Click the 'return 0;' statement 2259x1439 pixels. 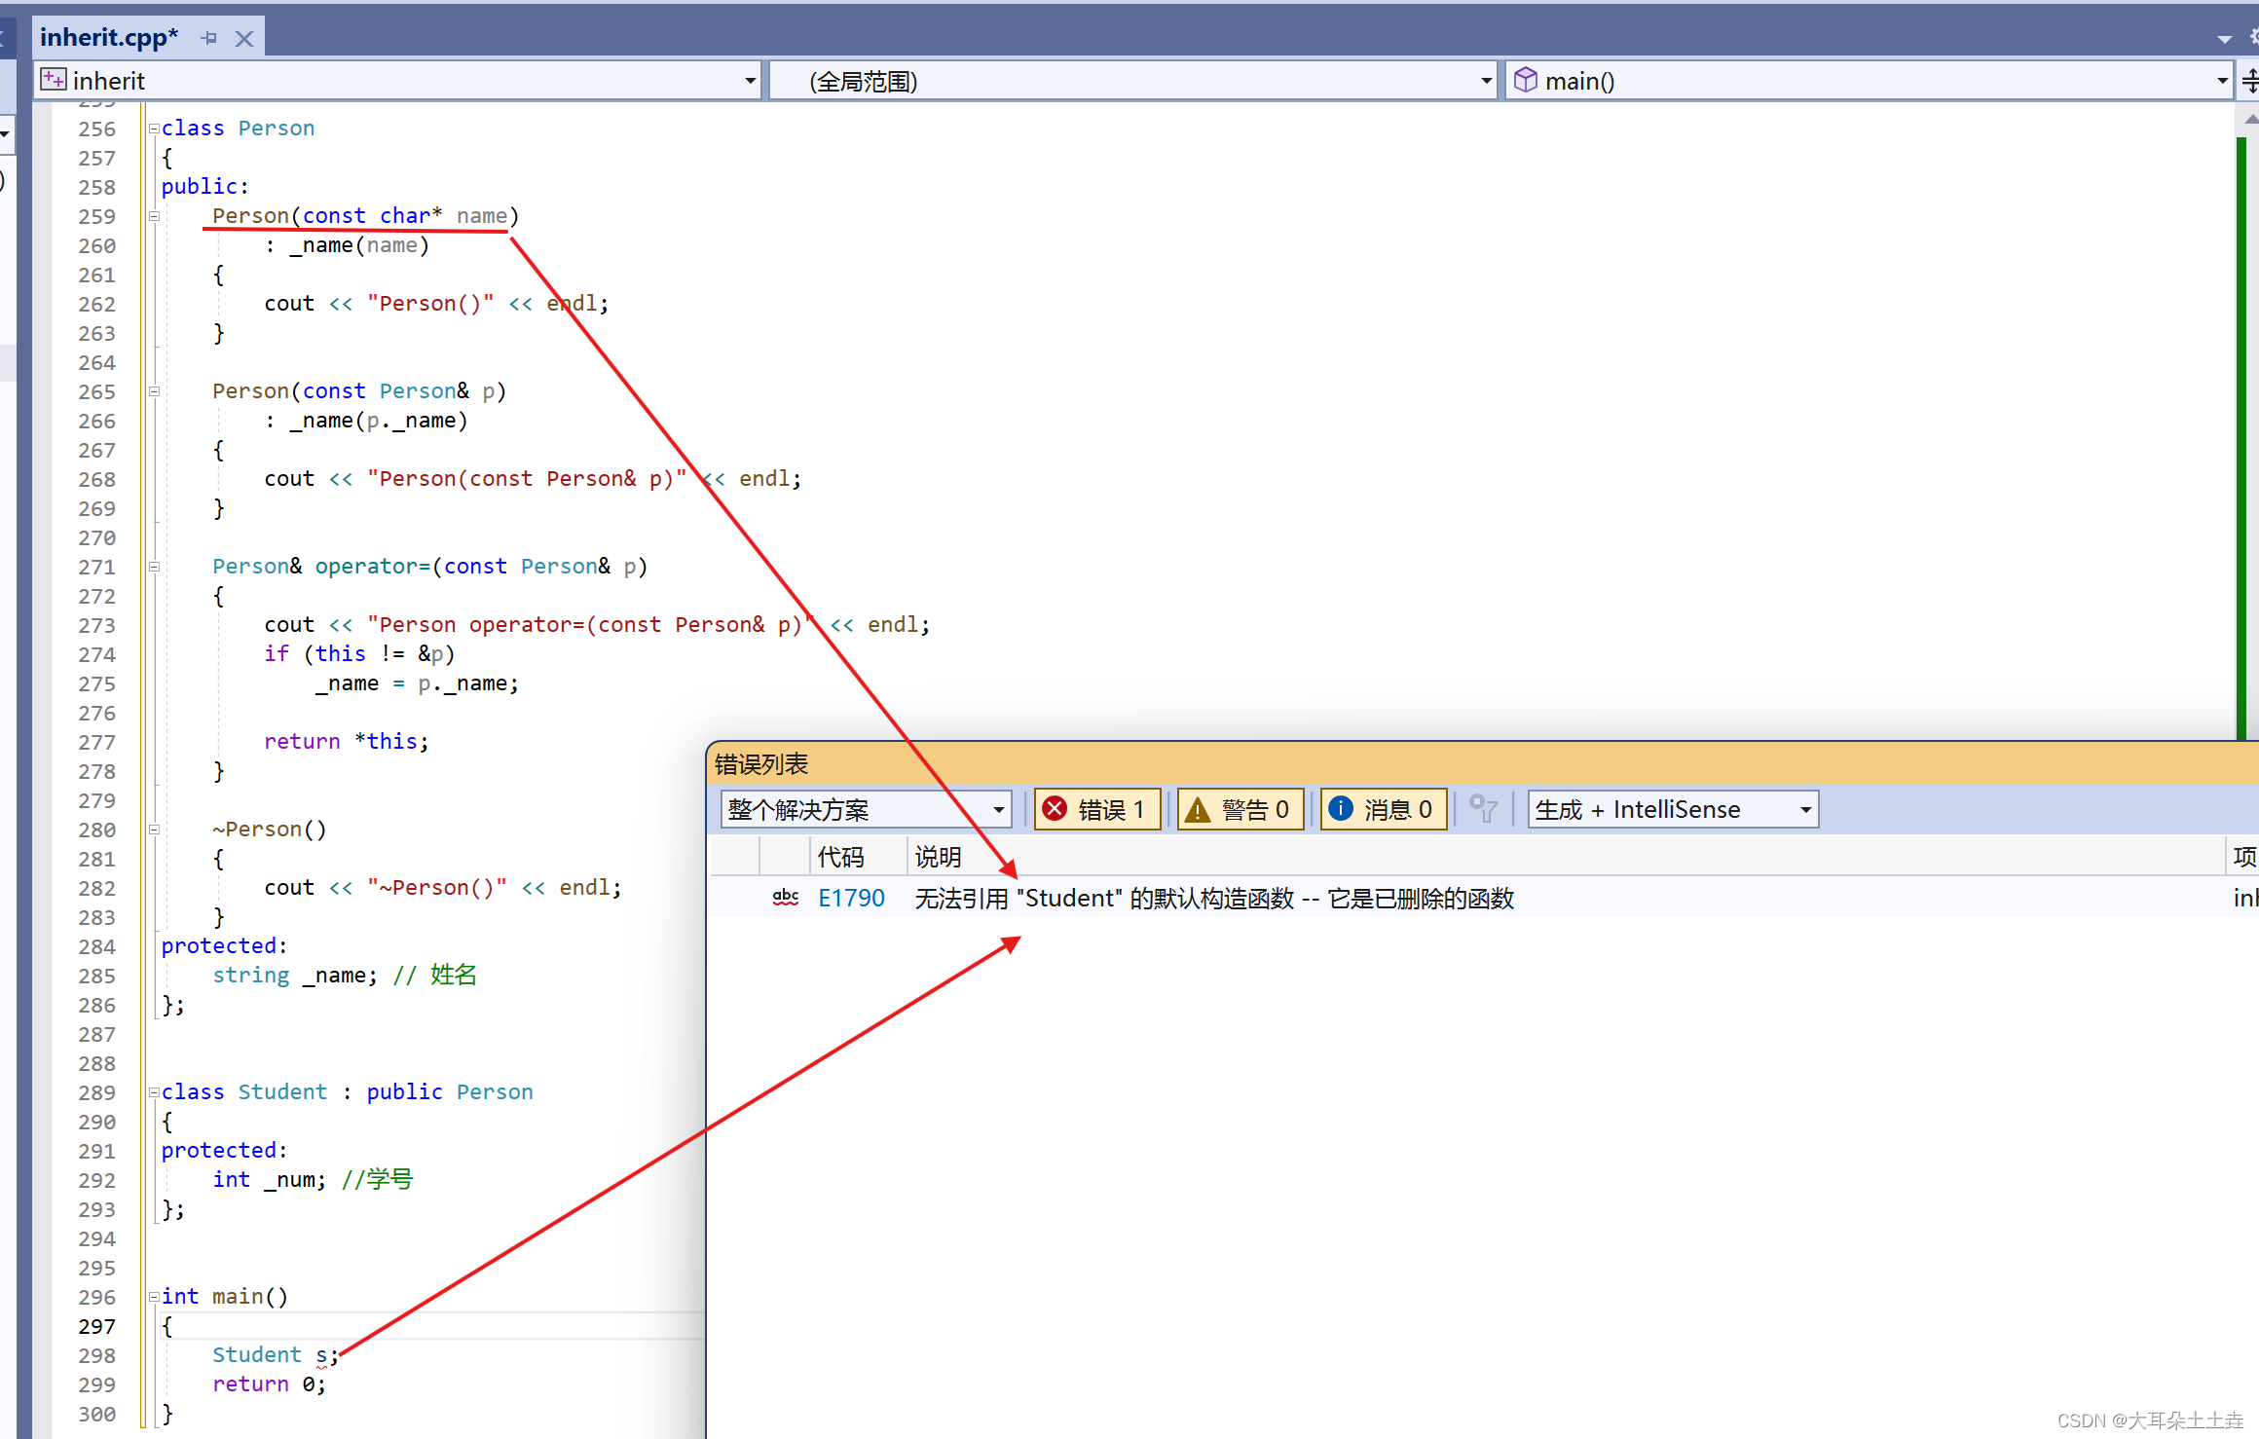click(269, 1384)
